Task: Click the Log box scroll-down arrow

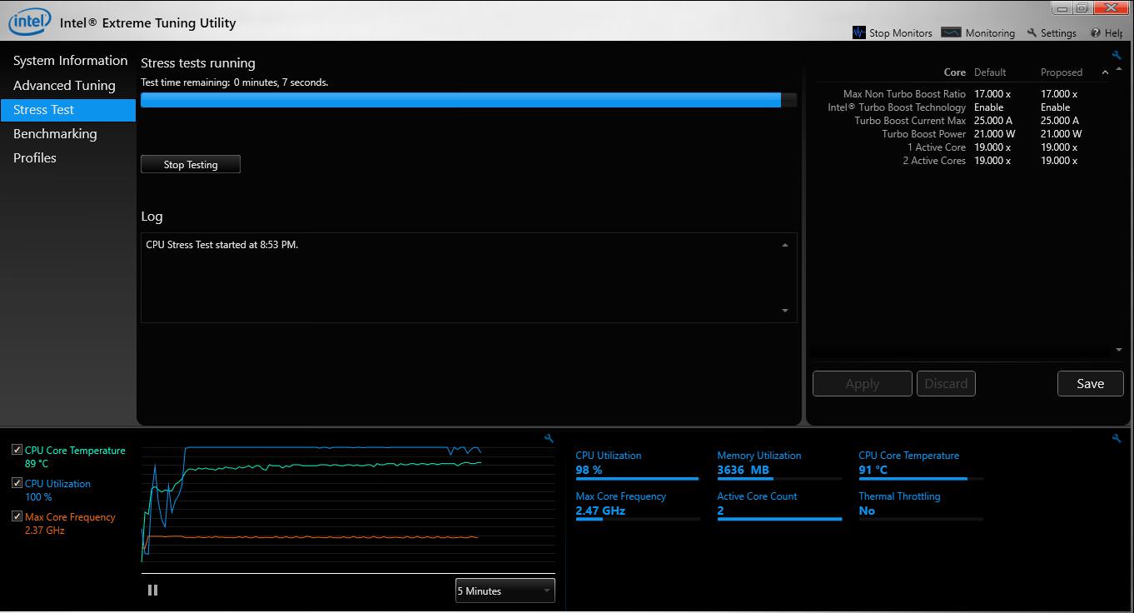Action: (785, 311)
